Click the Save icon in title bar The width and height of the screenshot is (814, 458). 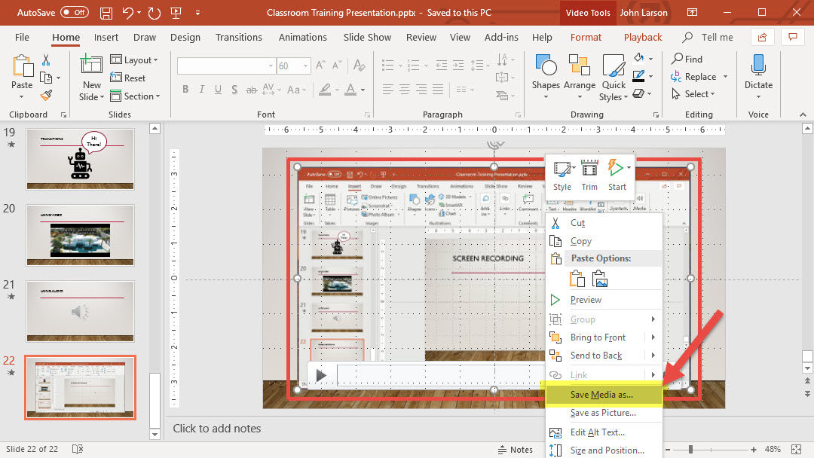[x=106, y=14]
